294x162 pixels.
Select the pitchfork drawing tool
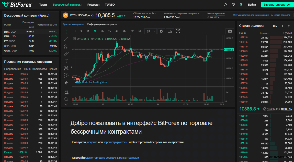tap(66, 46)
